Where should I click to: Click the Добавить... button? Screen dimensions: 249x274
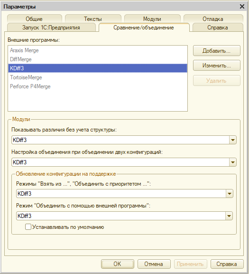click(x=217, y=51)
